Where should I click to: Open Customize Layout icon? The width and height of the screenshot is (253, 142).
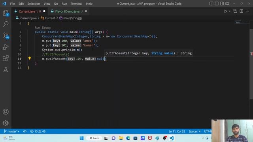227,4
